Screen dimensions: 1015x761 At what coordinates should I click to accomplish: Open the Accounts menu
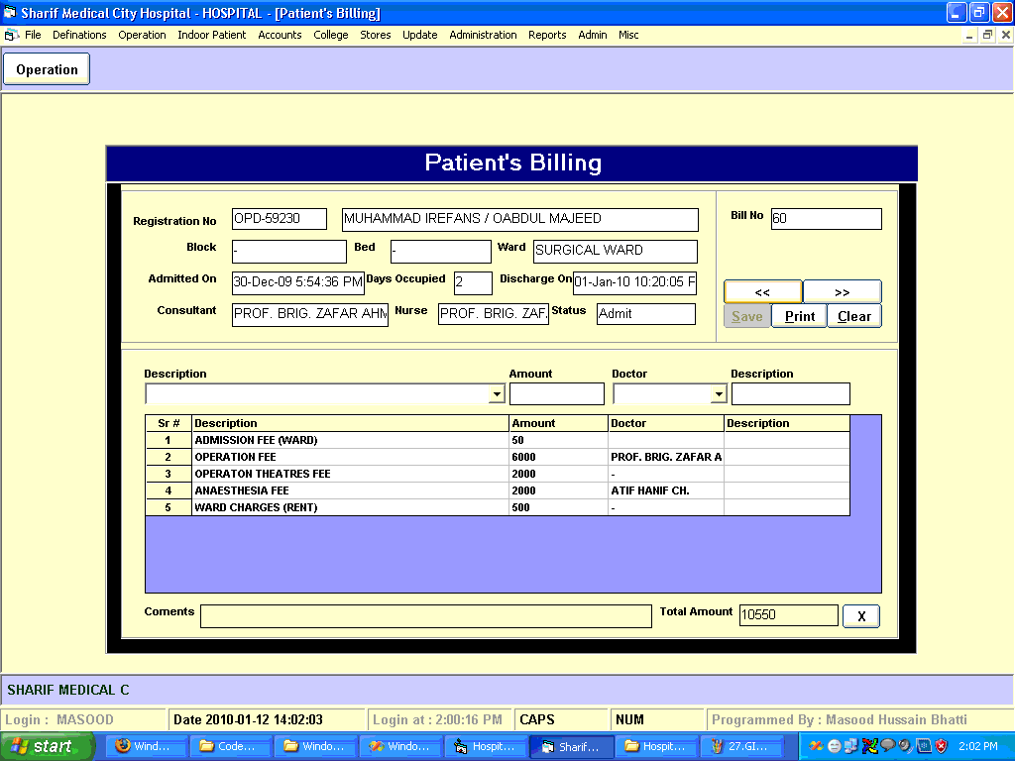280,35
